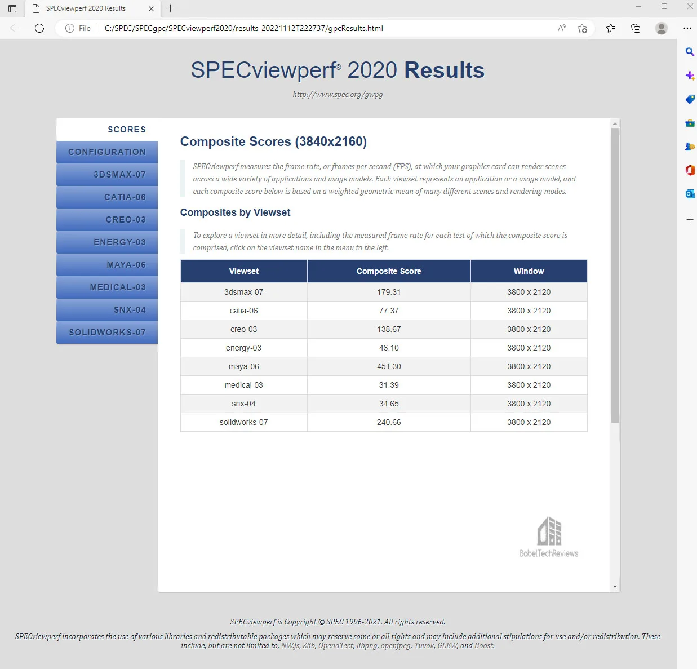Click the 138.67 composite score
Screen dimensions: 697x669
coord(389,329)
